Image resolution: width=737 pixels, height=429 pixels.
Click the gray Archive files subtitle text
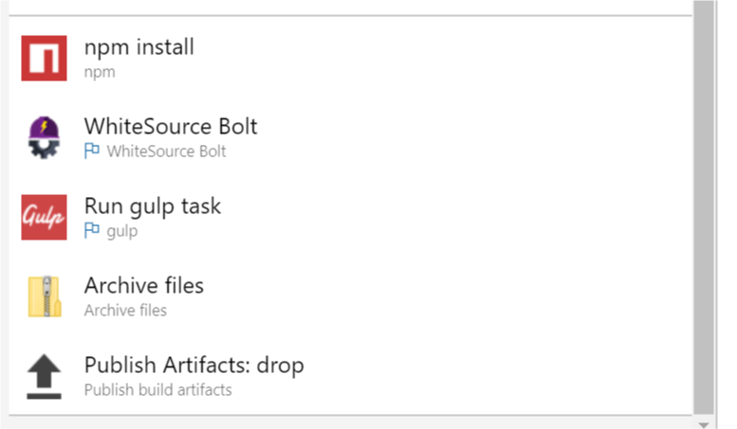125,311
